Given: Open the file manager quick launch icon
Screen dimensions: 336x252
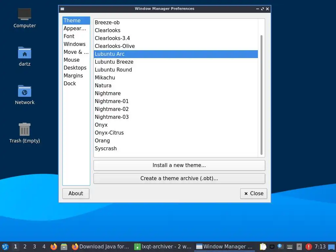Looking at the screenshot, I should point(64,247).
